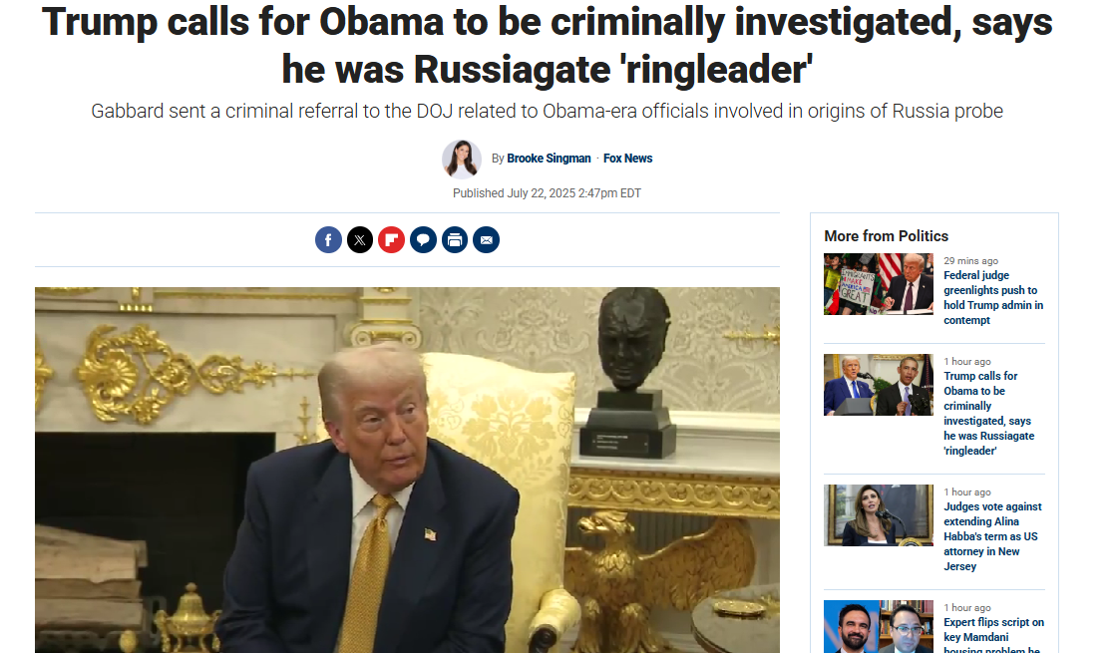Email article using envelope icon
Image resolution: width=1119 pixels, height=653 pixels.
point(486,240)
